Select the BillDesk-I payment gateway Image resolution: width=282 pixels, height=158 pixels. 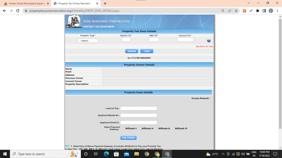[x=124, y=128]
